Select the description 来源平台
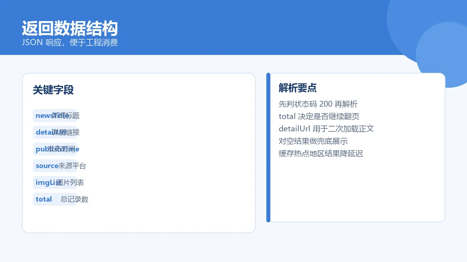 click(x=72, y=166)
